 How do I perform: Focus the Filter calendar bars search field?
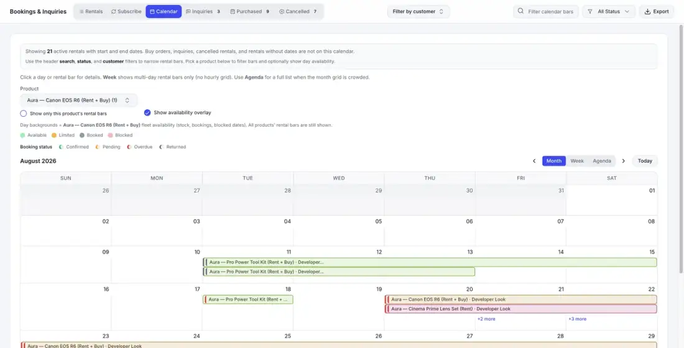click(x=546, y=12)
